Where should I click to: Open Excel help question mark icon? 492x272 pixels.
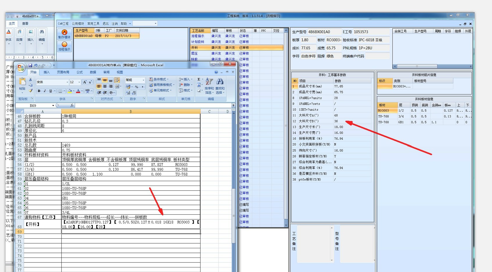(216, 72)
